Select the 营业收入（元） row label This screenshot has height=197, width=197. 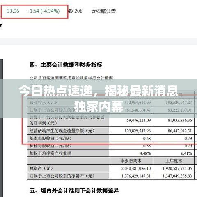(43, 102)
